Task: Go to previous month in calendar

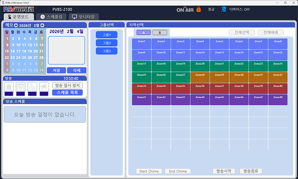Action: [x=16, y=25]
